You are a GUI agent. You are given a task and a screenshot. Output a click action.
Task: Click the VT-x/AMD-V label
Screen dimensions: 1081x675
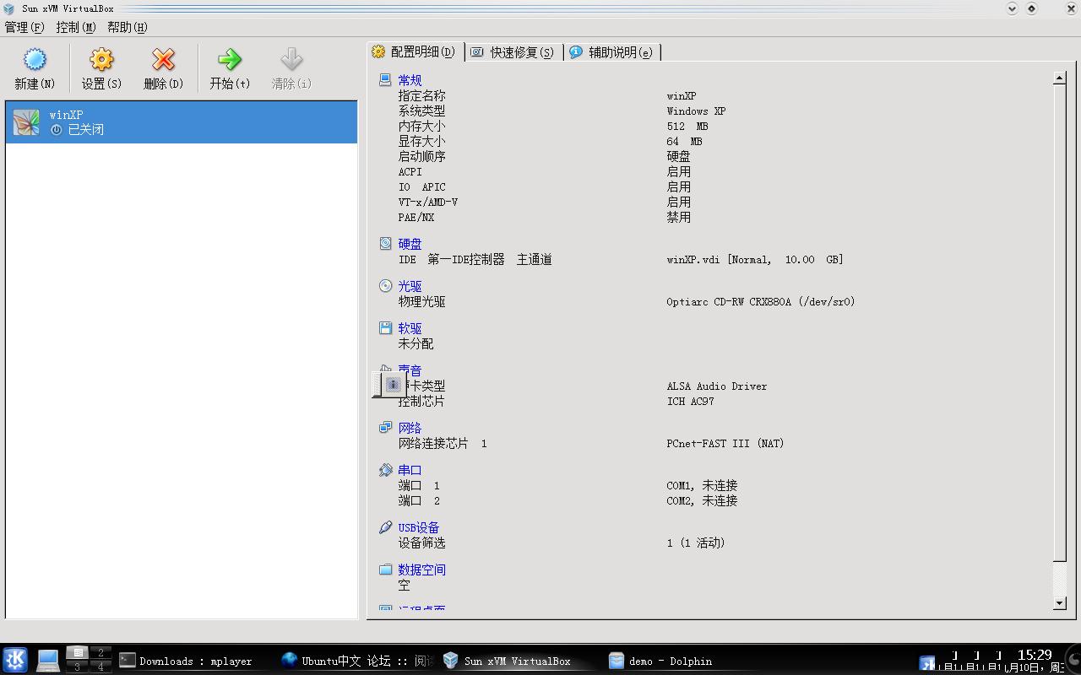pyautogui.click(x=428, y=202)
